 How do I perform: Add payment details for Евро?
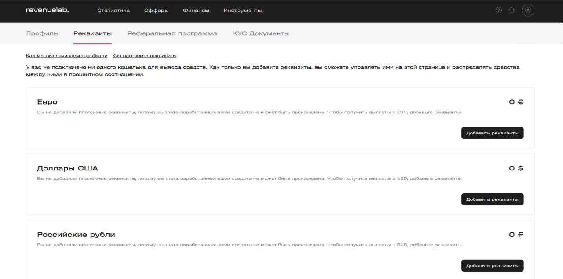492,133
